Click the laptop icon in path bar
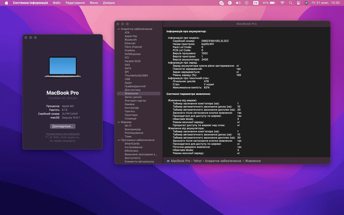The image size is (344, 215). pos(168,161)
